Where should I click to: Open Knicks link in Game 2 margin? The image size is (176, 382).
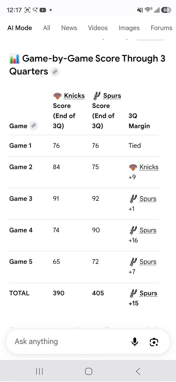tap(149, 167)
